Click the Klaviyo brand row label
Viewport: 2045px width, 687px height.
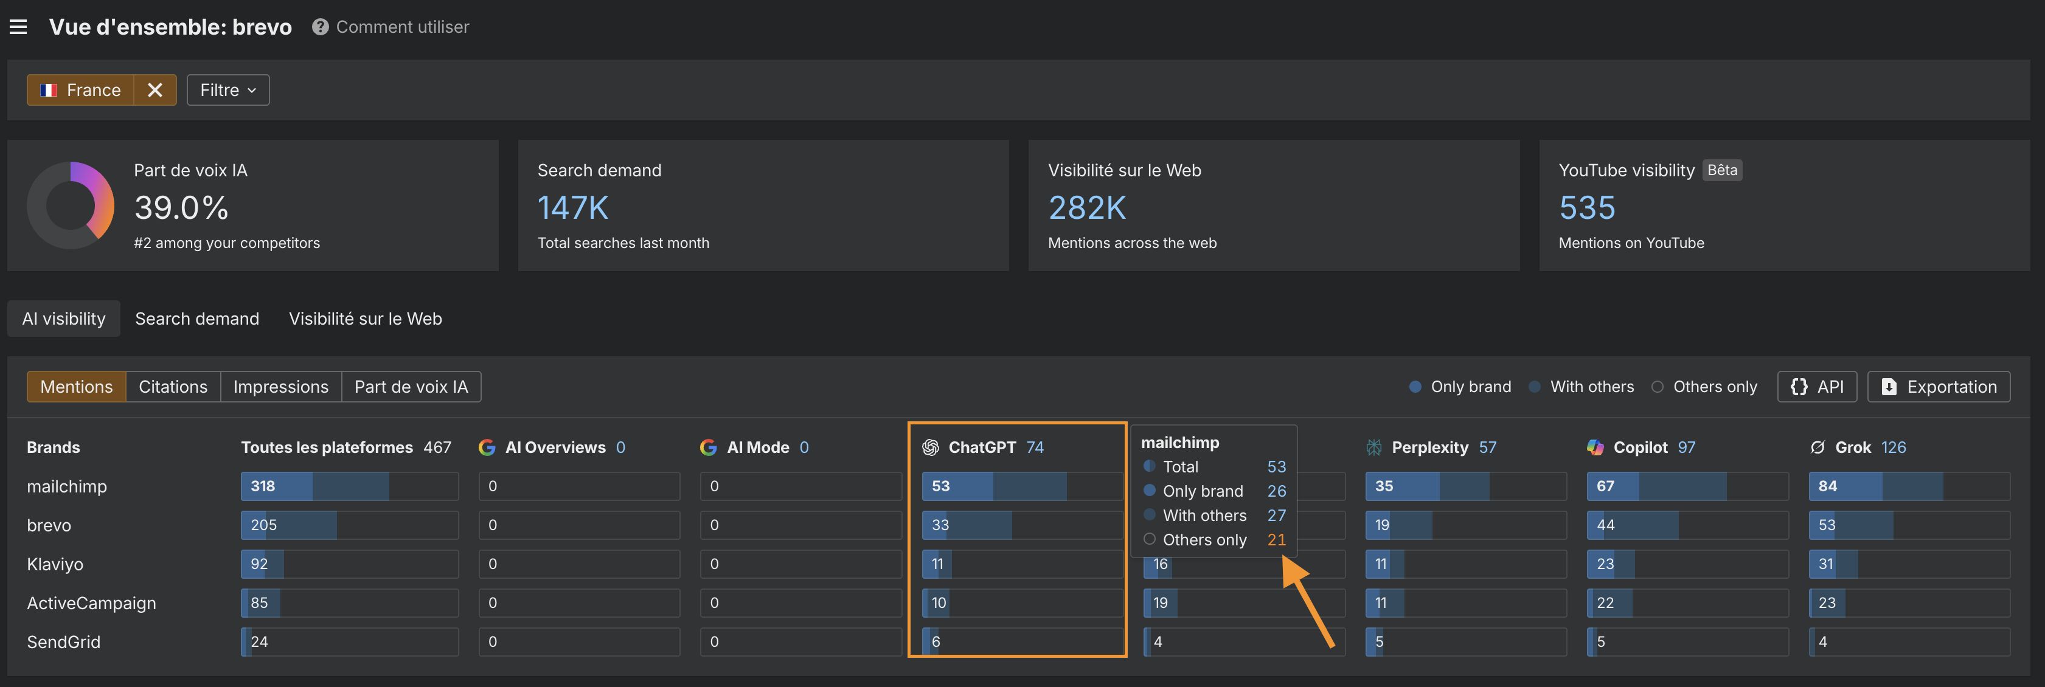pyautogui.click(x=55, y=564)
